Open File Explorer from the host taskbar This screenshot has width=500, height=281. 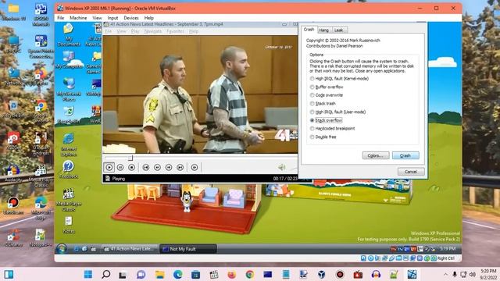159,274
